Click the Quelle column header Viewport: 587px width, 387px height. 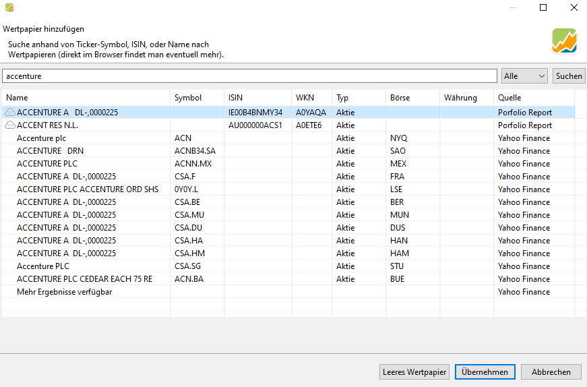534,97
